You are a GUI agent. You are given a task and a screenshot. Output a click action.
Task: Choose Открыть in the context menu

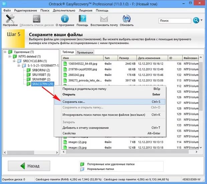tap(110, 95)
